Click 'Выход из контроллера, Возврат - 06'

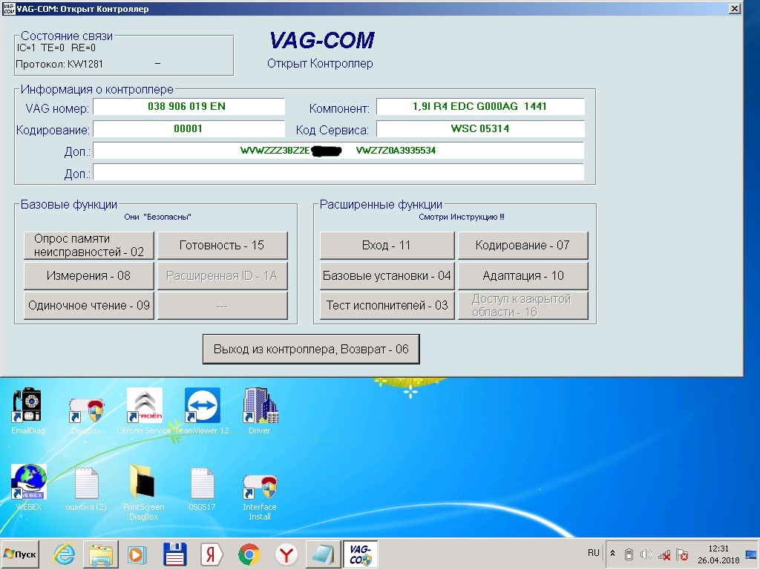click(311, 349)
